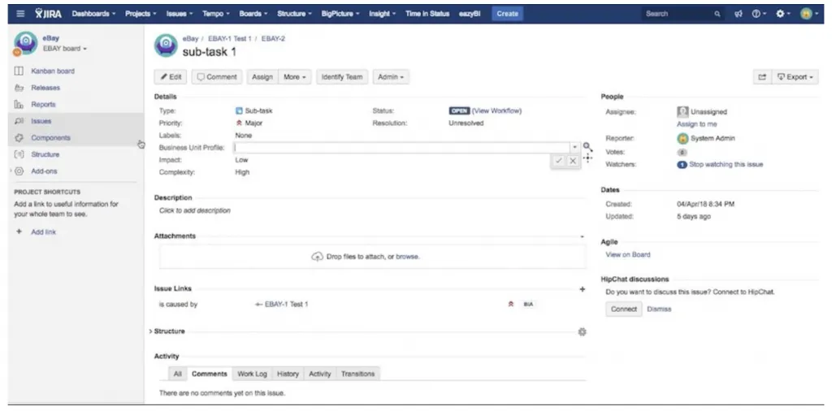Screen dimensions: 832x411
Task: Click the View Workflow link
Action: click(x=496, y=110)
